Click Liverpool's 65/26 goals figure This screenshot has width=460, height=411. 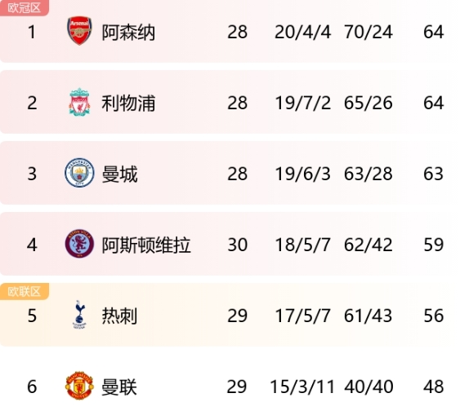(368, 103)
